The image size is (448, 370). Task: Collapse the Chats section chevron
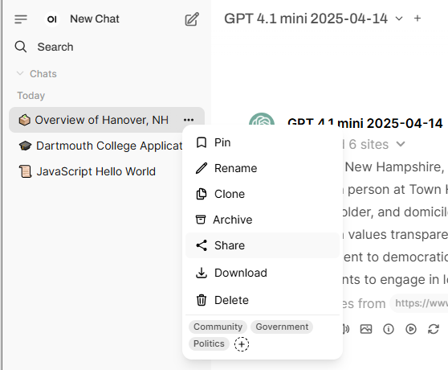click(x=20, y=73)
